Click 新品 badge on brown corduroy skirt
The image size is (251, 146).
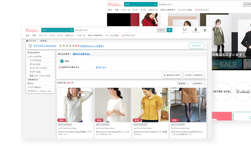(174, 120)
